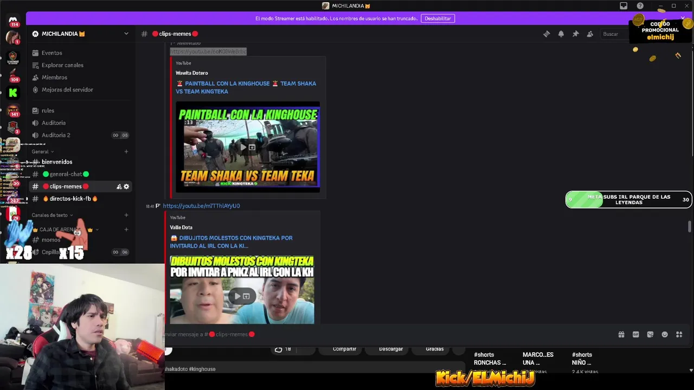Toggle member list icon
Viewport: 694px width, 390px height.
click(x=590, y=34)
